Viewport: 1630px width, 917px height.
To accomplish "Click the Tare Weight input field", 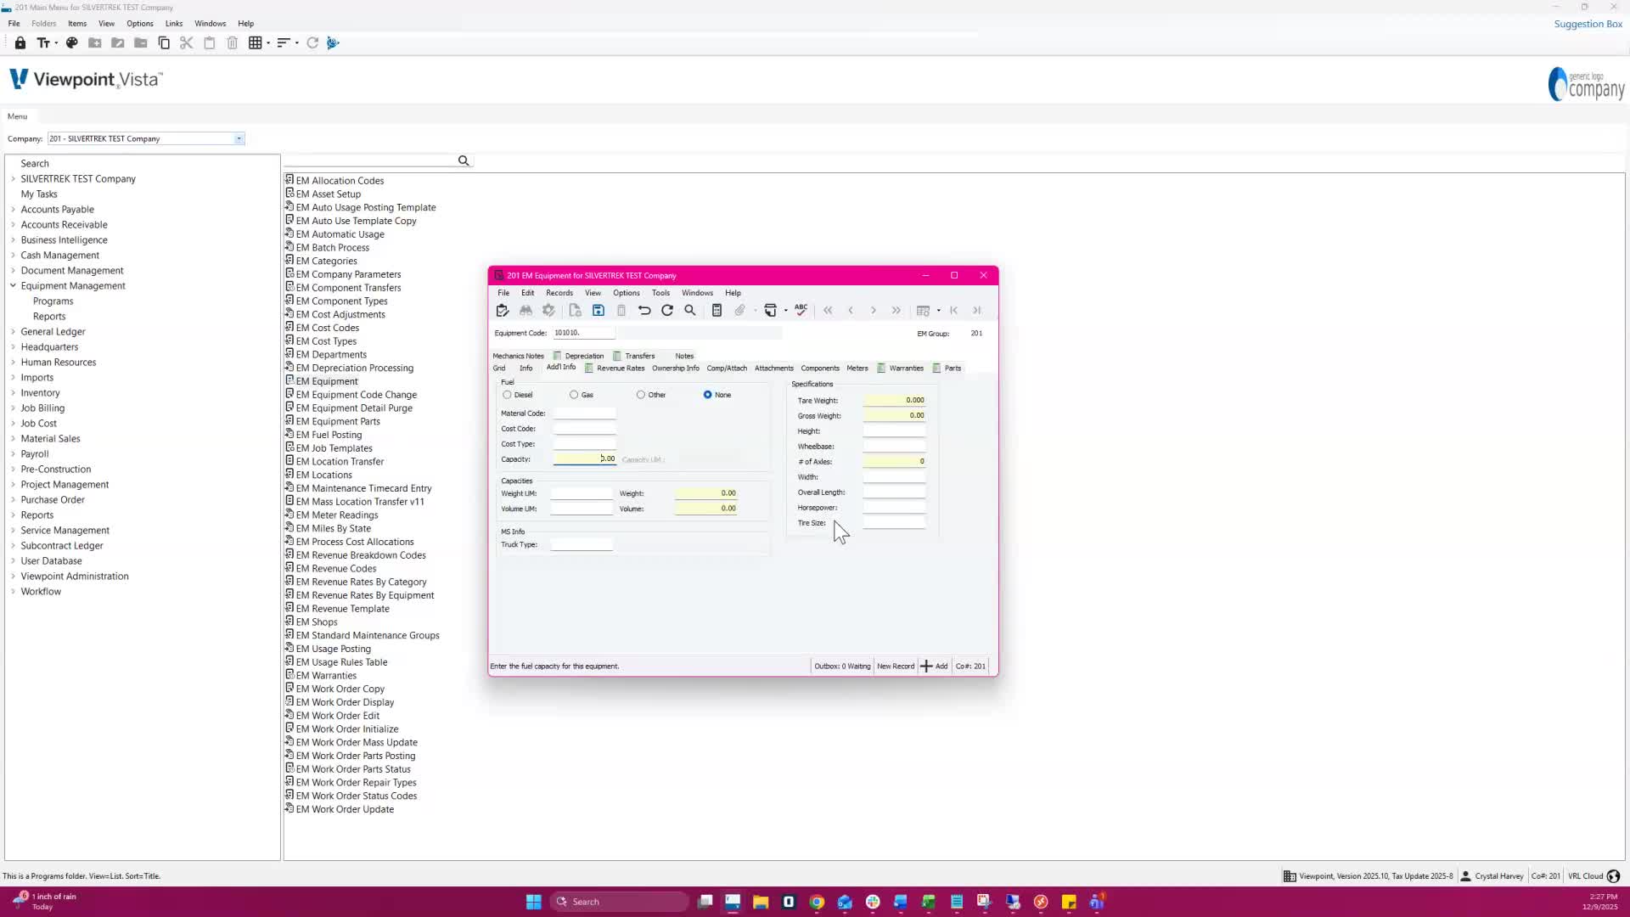I will [x=894, y=401].
